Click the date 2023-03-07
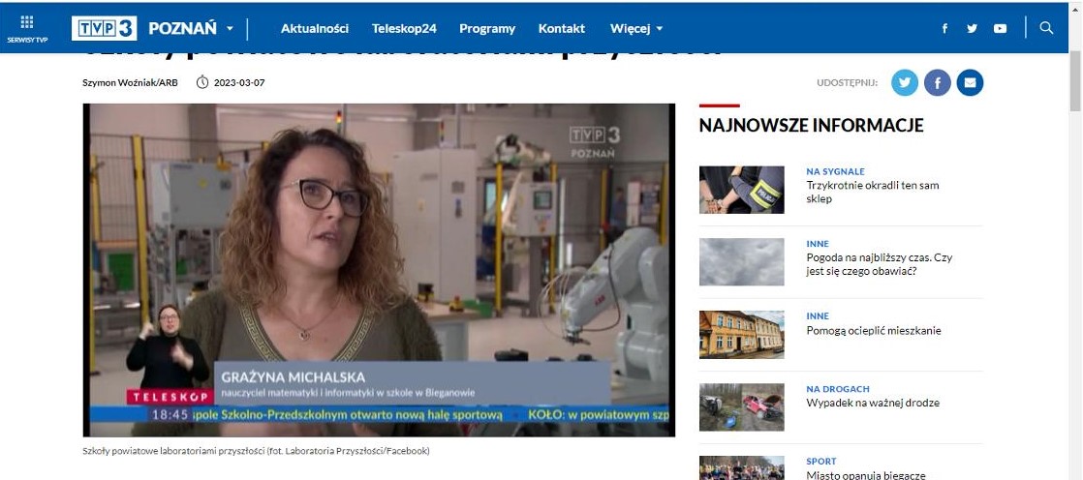Screen dimensions: 1083x480 (x=239, y=83)
